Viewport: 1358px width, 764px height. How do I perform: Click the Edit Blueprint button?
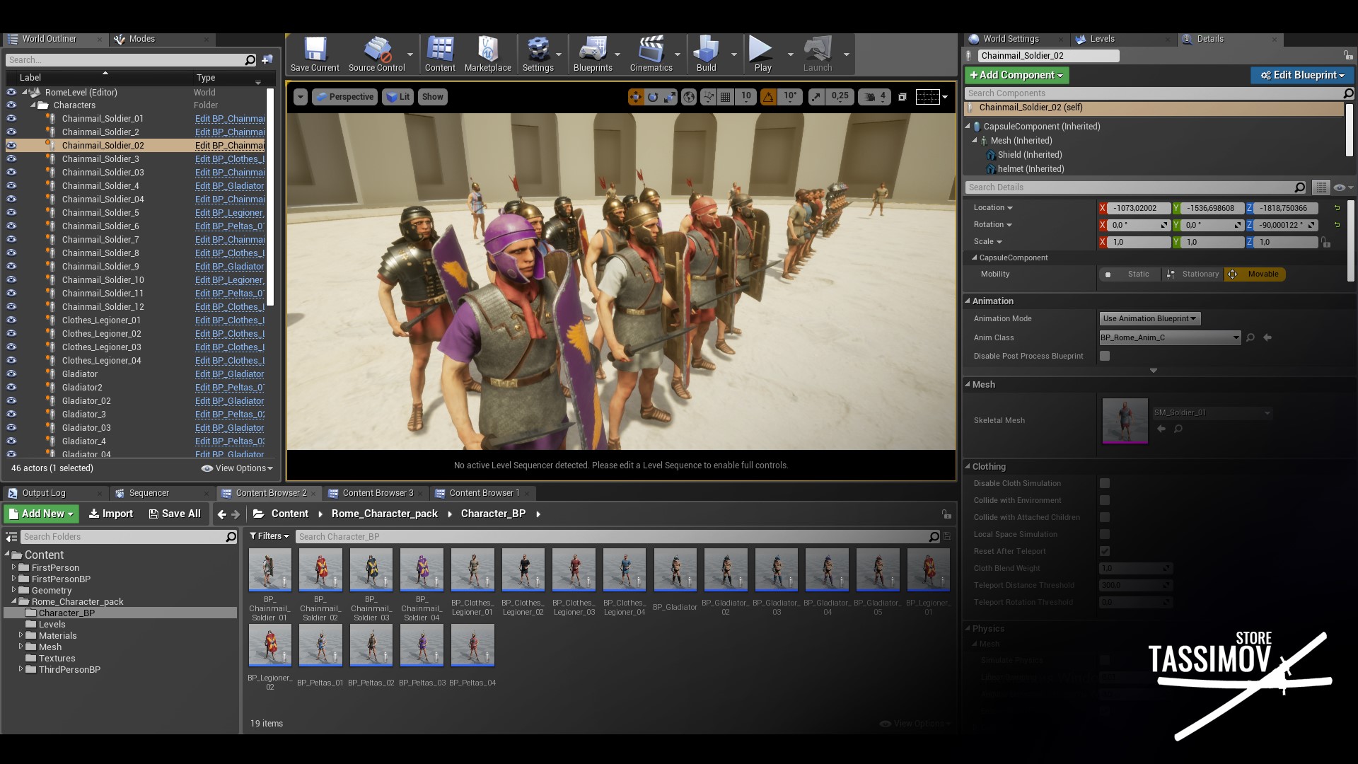[1301, 75]
